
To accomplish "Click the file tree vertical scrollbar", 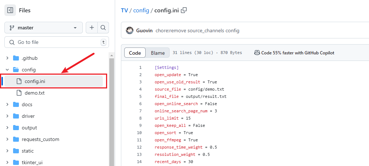I will pyautogui.click(x=111, y=112).
